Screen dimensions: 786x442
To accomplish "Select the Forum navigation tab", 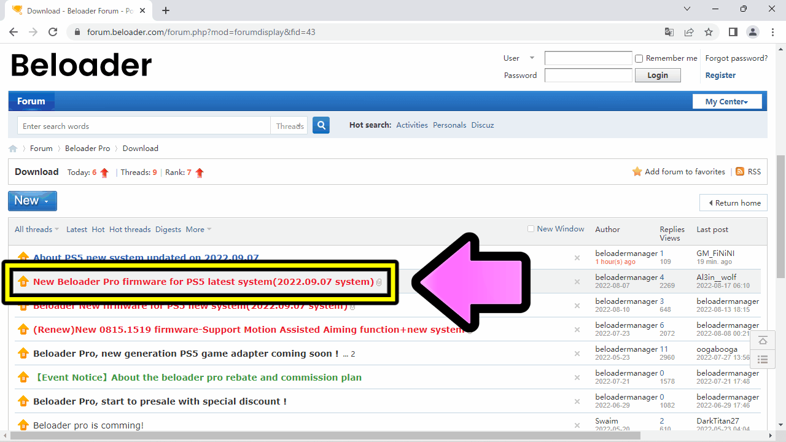I will click(31, 101).
